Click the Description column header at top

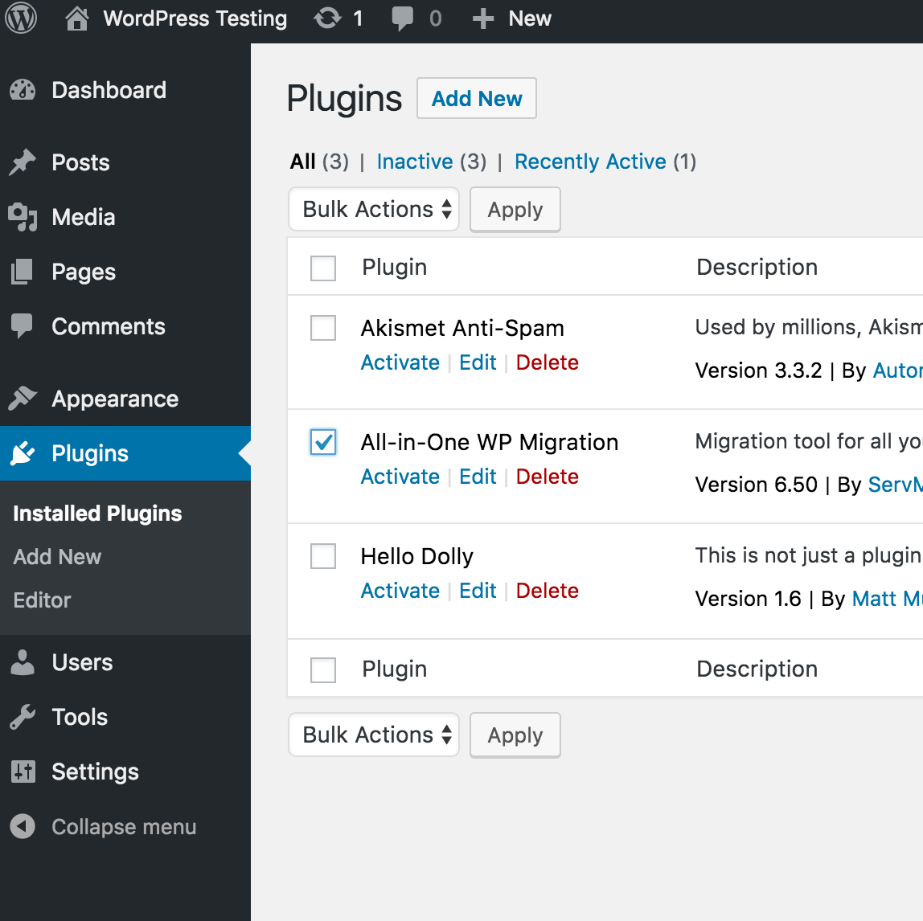[757, 267]
